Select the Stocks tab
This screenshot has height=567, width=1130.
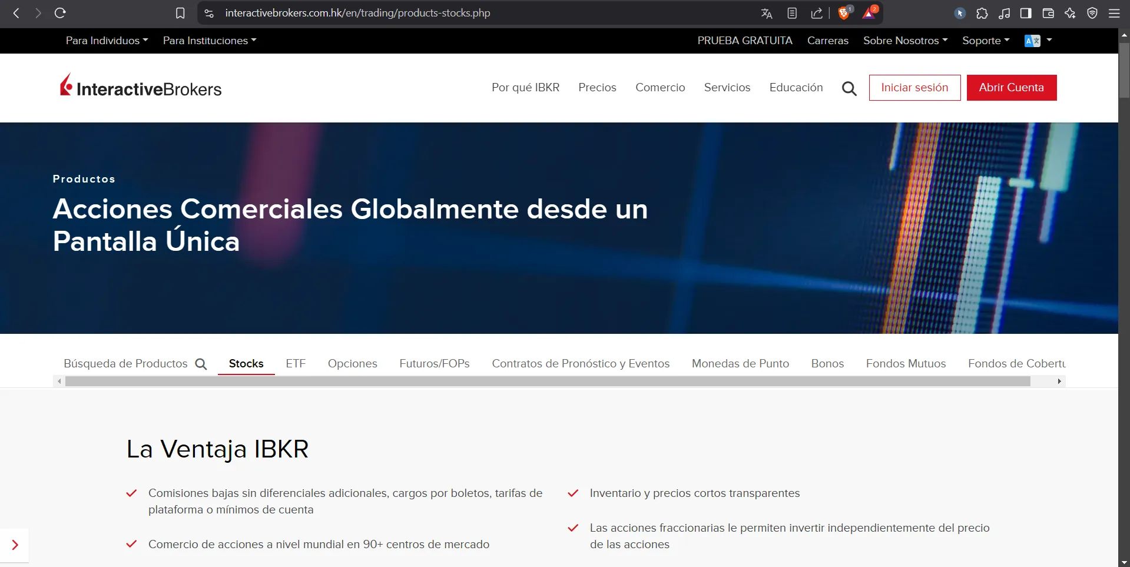(x=246, y=364)
